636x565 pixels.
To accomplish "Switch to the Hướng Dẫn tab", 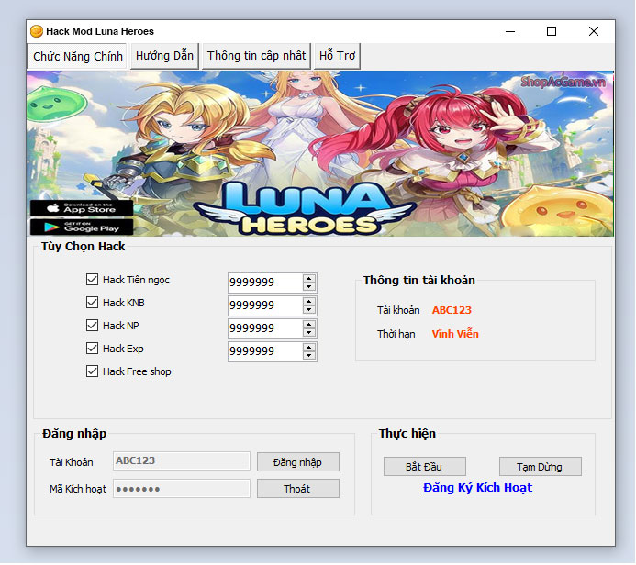I will pos(164,56).
